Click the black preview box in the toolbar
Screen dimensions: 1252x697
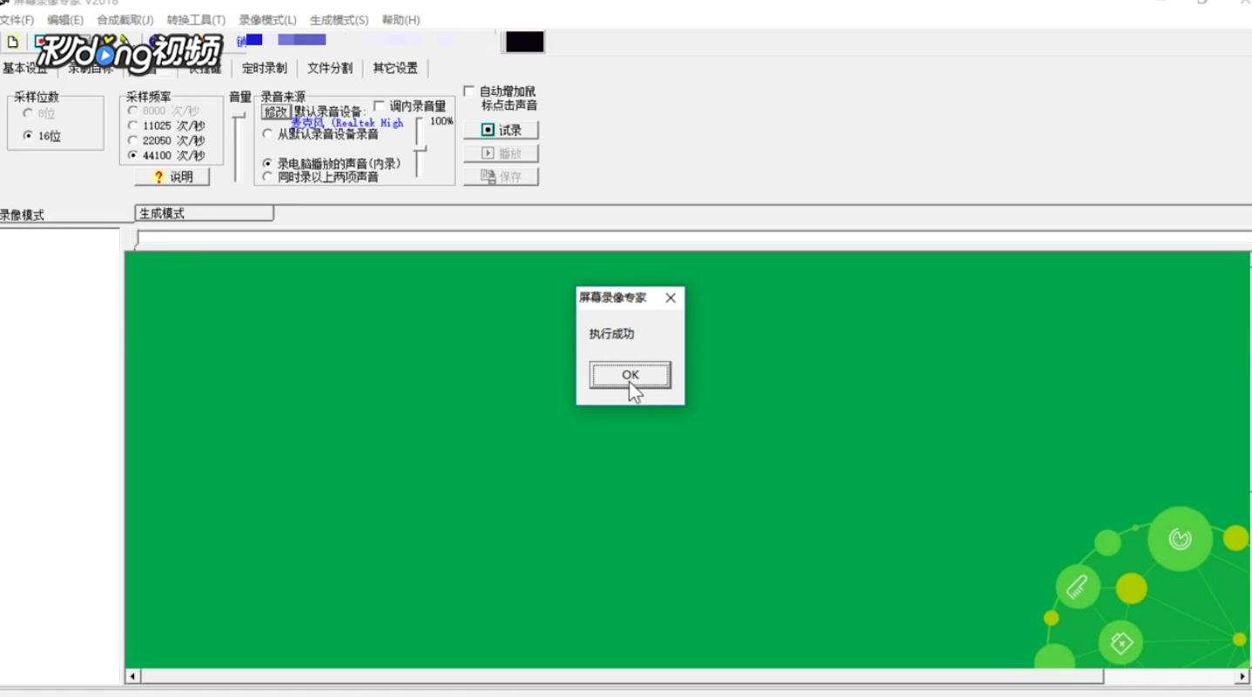(525, 41)
